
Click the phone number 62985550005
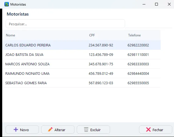138,83
